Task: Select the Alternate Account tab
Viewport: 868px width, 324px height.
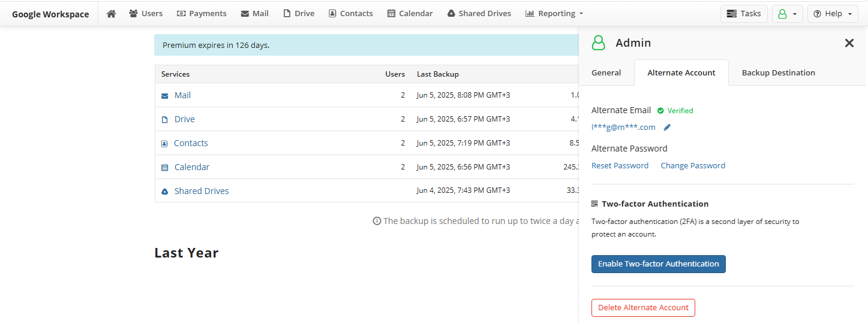Action: 681,72
